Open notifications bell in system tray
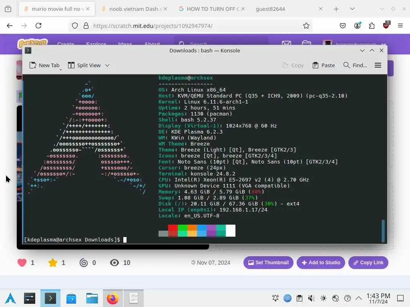The height and width of the screenshot is (307, 410). click(275, 298)
